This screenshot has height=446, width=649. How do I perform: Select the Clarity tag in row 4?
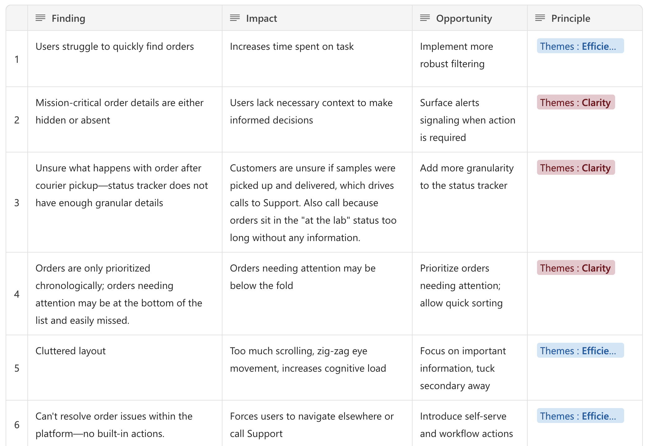(576, 268)
